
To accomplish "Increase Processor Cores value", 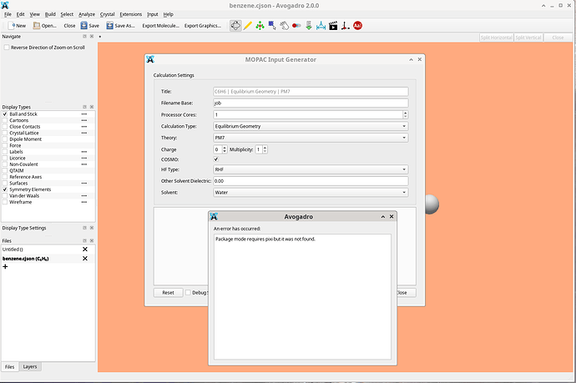I will [x=405, y=113].
